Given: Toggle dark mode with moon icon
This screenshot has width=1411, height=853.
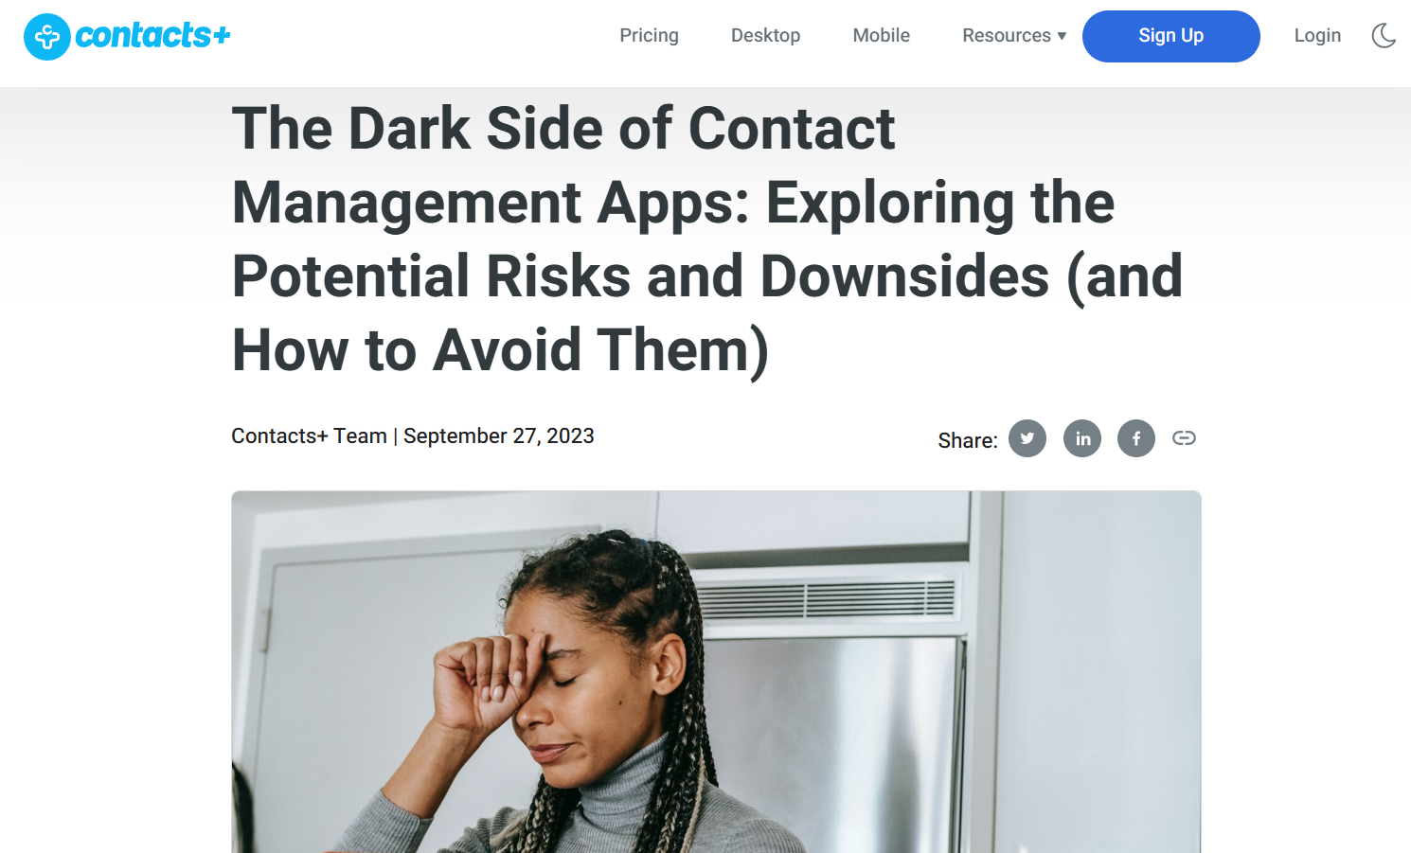Looking at the screenshot, I should tap(1384, 36).
